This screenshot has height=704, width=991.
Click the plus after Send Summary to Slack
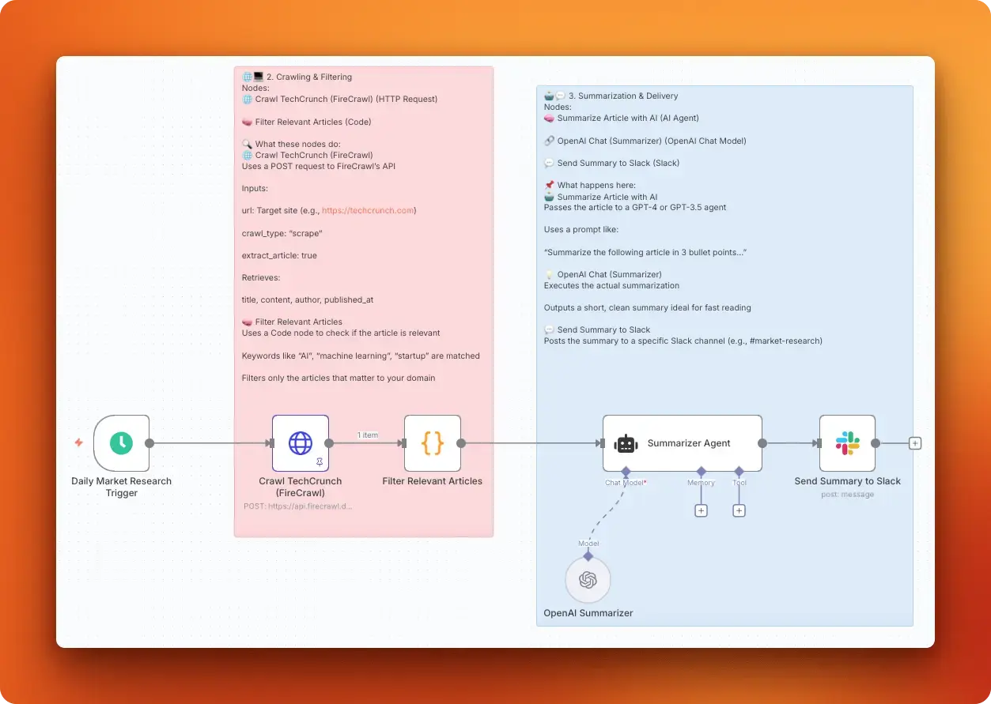(x=914, y=443)
